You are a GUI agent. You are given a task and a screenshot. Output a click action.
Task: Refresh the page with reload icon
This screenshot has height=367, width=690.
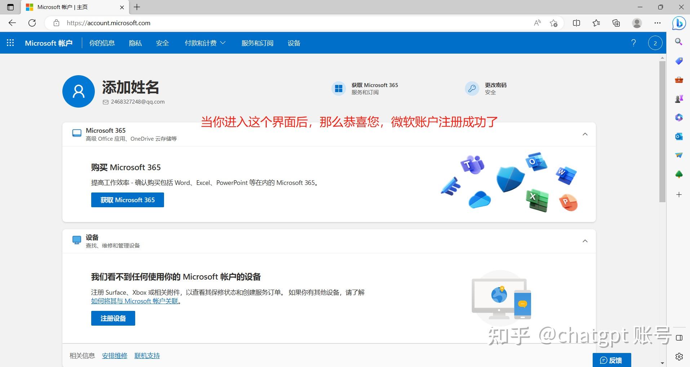pyautogui.click(x=32, y=23)
